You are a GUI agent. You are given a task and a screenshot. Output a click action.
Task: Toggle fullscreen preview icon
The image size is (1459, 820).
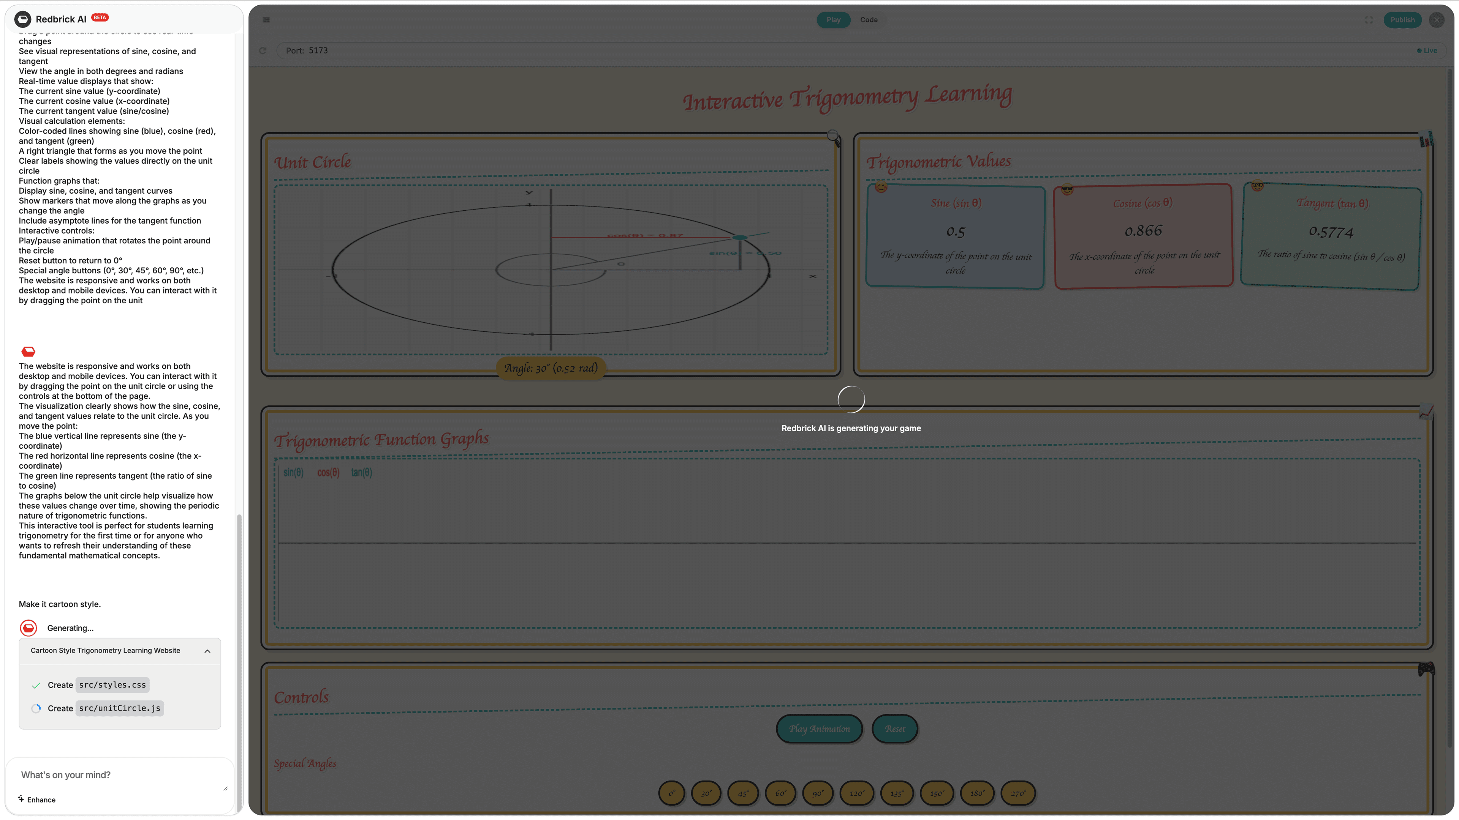(x=1368, y=20)
